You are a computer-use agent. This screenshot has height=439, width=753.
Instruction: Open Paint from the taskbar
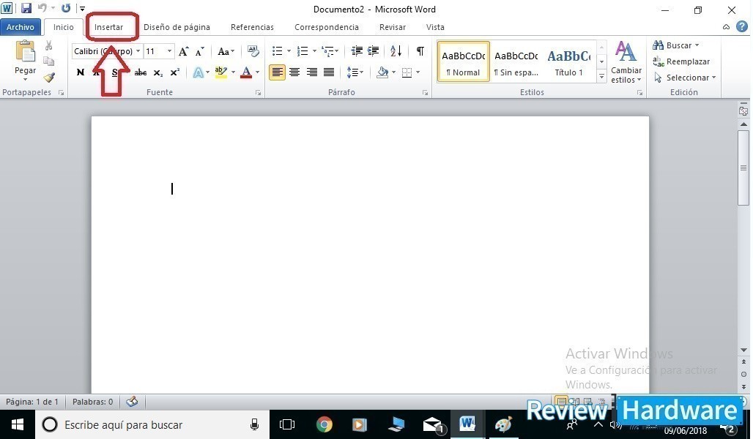[x=503, y=424]
